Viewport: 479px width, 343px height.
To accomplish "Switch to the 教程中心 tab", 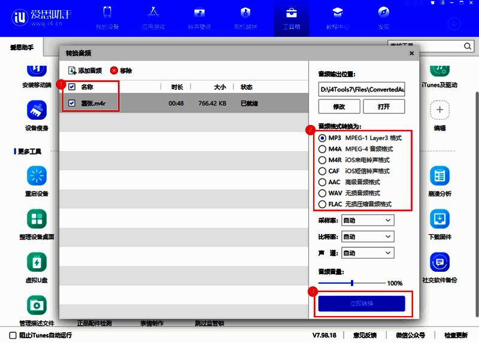I will 337,17.
